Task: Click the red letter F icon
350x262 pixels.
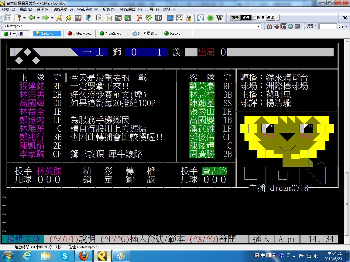Action: [x=139, y=18]
